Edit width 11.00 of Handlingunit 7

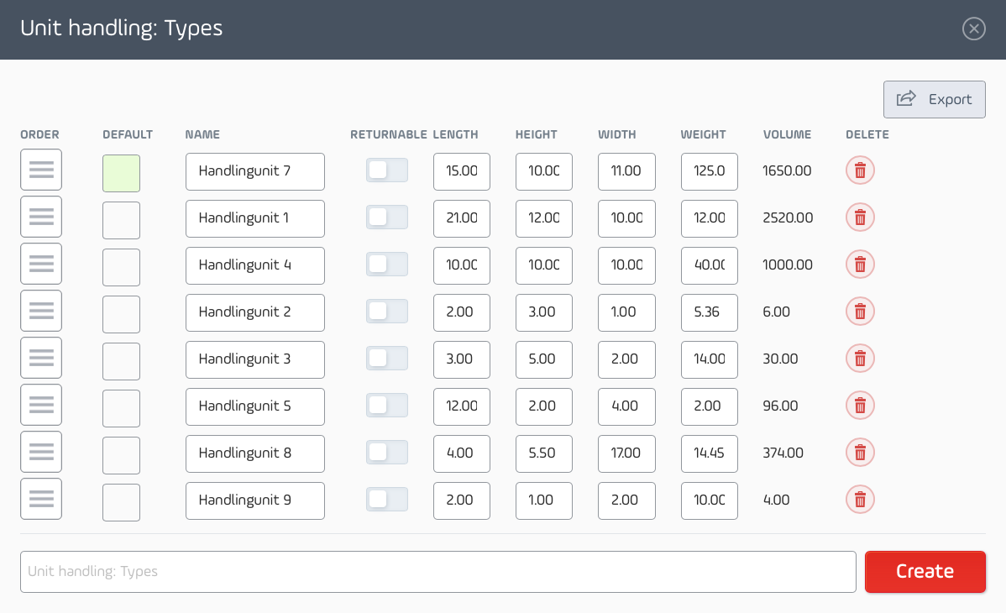click(626, 171)
